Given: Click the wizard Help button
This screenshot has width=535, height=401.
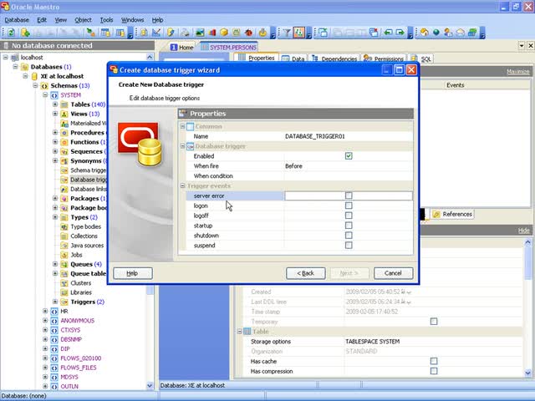Looking at the screenshot, I should tap(133, 273).
